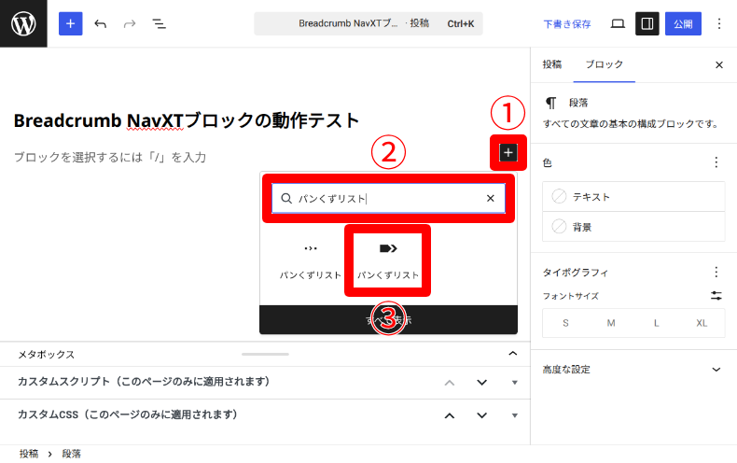Select font size XL
The image size is (737, 463).
[702, 323]
